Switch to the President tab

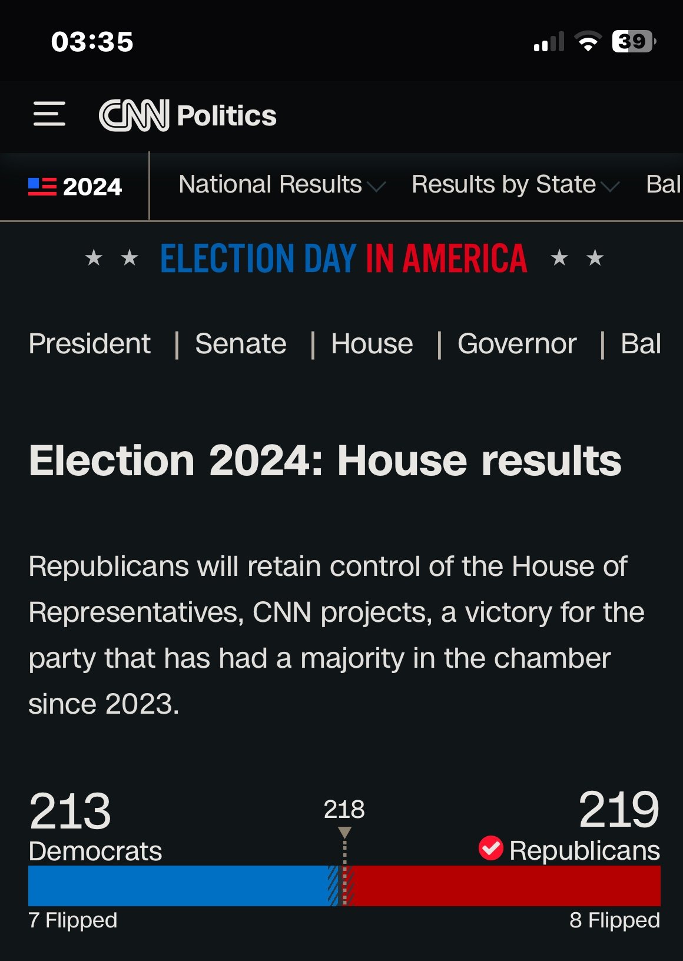tap(89, 344)
